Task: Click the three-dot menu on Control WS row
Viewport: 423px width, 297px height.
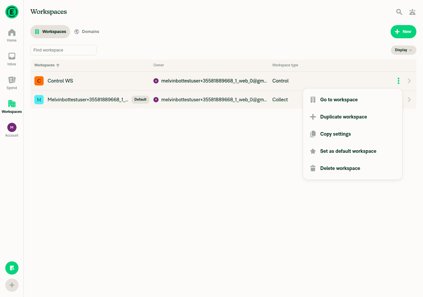Action: tap(399, 81)
